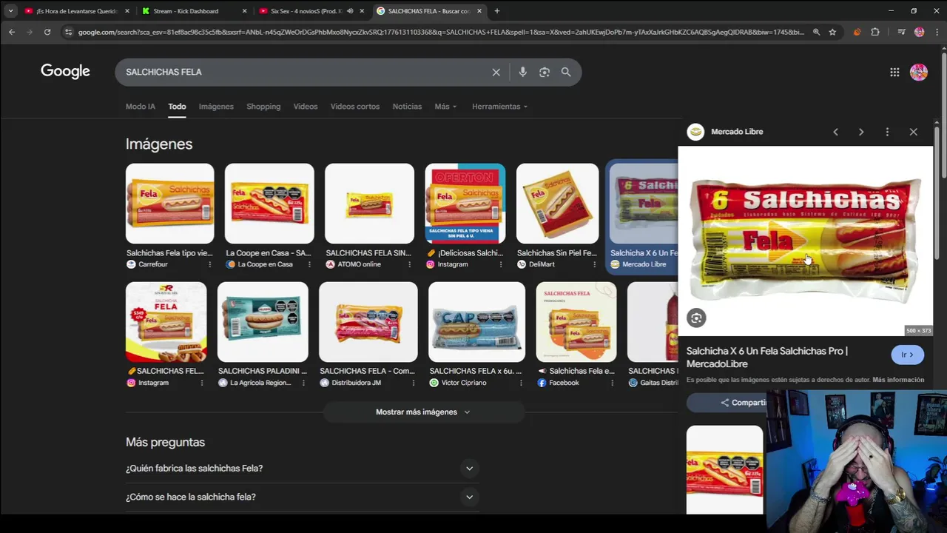Clear the search box with the X icon
Image resolution: width=947 pixels, height=533 pixels.
(496, 72)
